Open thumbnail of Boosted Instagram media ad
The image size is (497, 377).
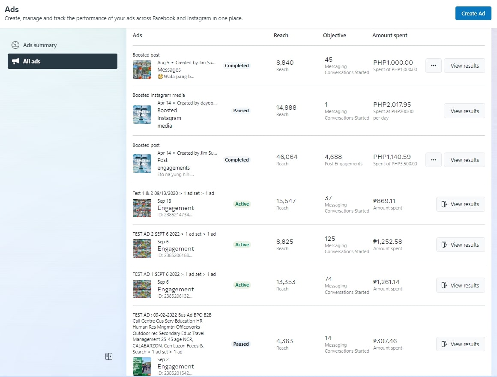point(142,114)
